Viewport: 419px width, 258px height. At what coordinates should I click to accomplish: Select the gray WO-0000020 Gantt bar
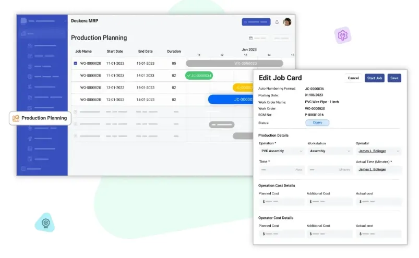point(234,63)
